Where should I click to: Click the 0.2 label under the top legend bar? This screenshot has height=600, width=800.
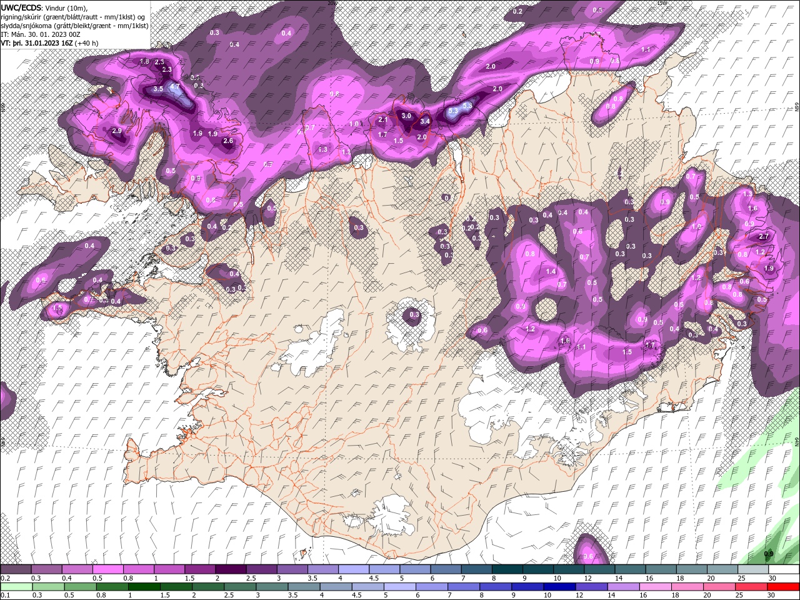(x=5, y=578)
